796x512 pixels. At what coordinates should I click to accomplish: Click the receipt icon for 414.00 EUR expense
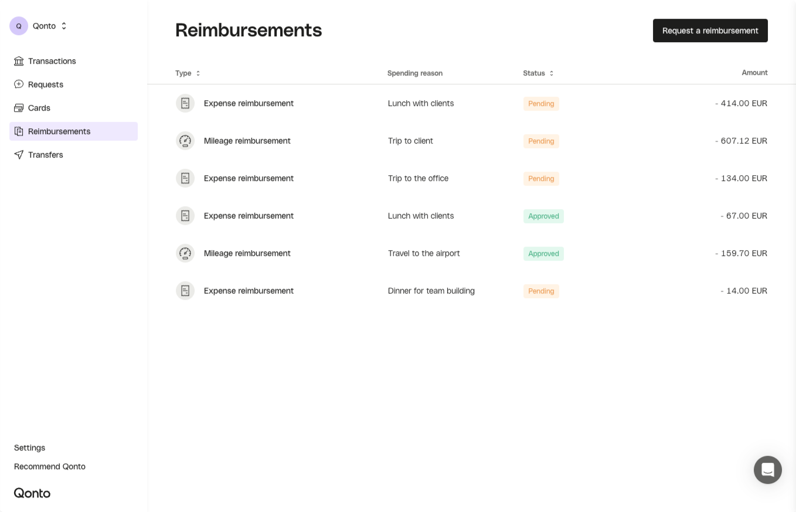pos(185,103)
